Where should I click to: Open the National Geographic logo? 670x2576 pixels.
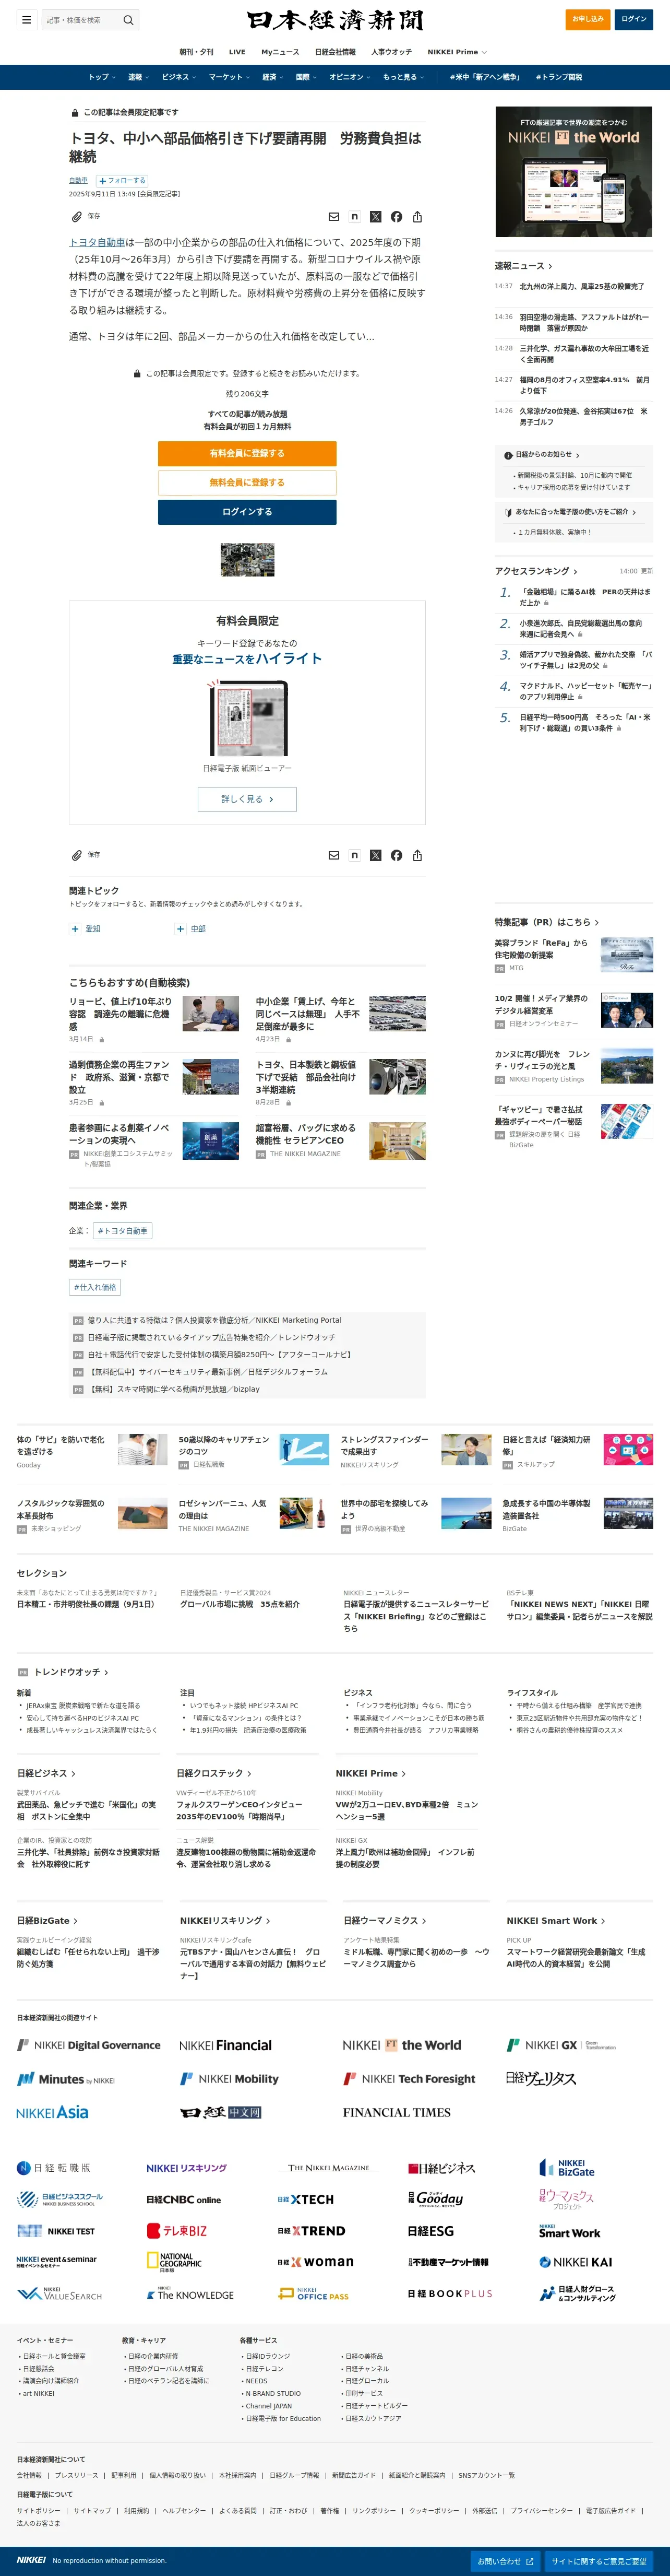pos(174,2261)
